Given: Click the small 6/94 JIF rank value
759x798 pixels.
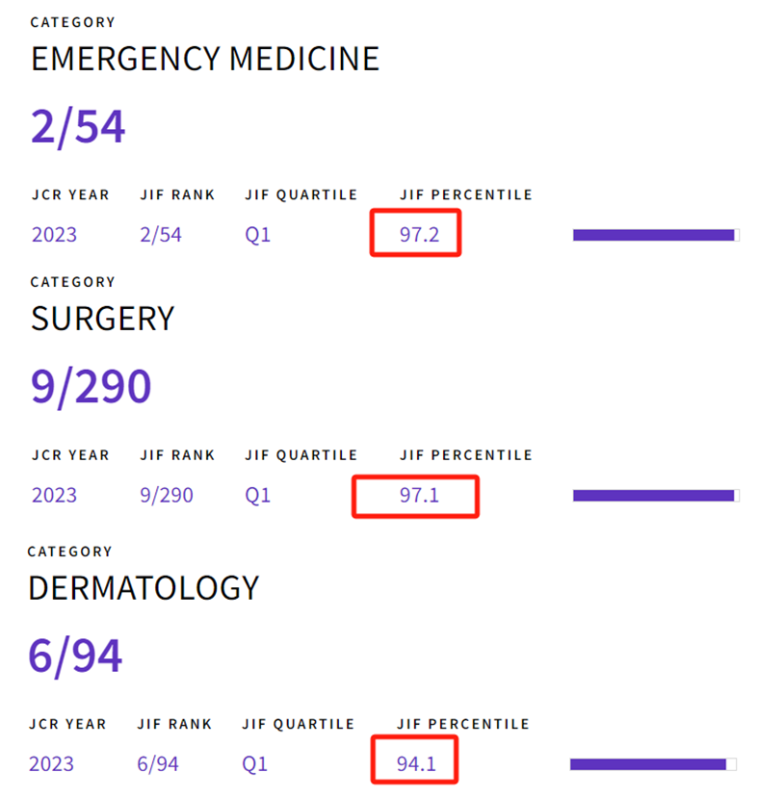Looking at the screenshot, I should click(158, 764).
